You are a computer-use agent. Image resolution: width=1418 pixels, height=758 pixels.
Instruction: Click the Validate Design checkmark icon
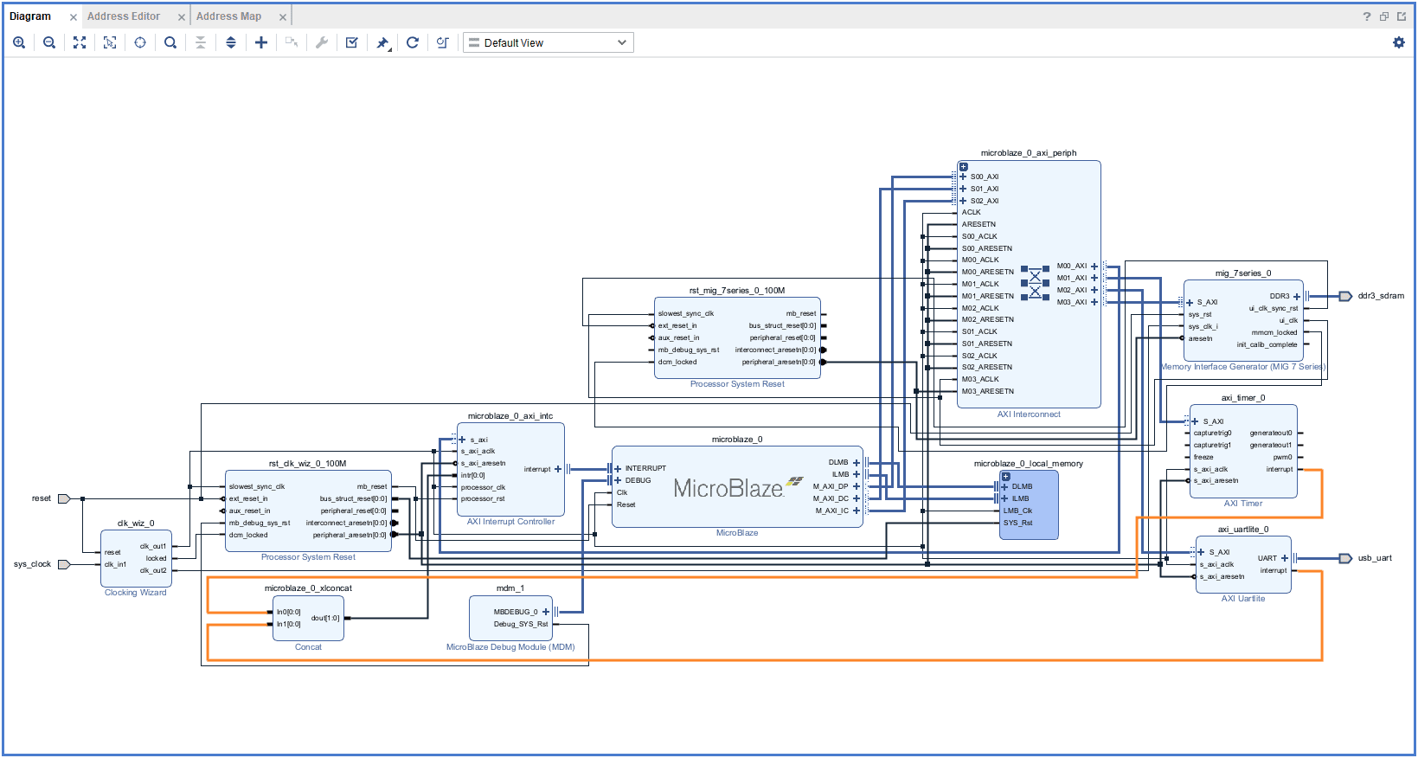[x=352, y=42]
